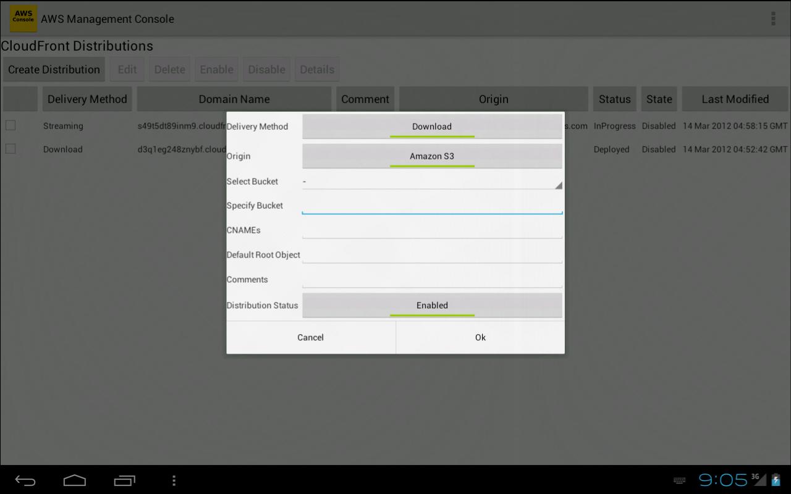
Task: Focus the Default Root Object field
Action: tap(432, 254)
